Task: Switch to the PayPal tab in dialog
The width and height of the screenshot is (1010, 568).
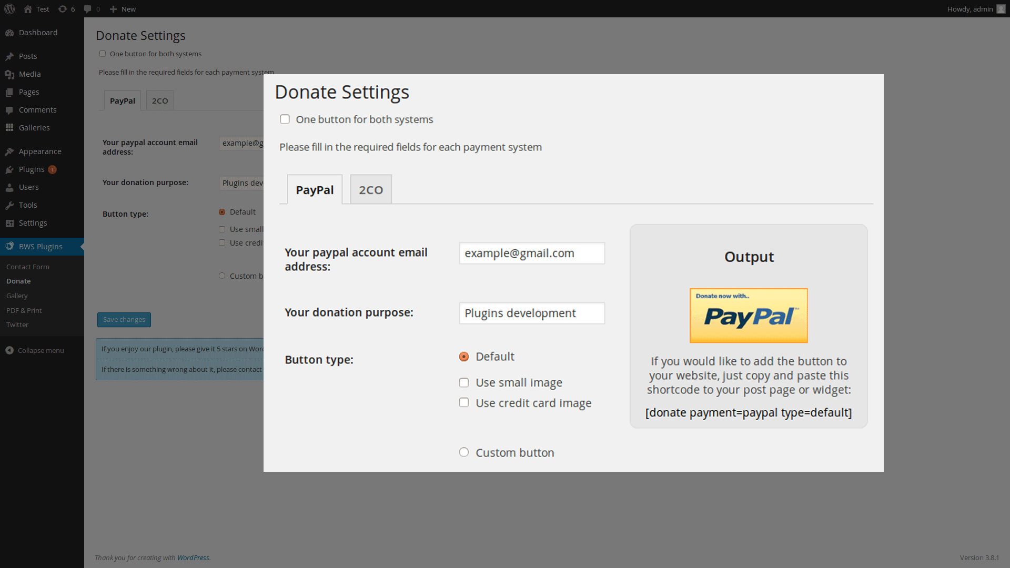Action: [315, 189]
